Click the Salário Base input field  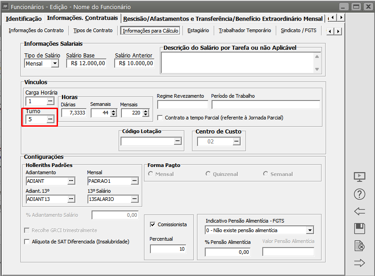click(87, 64)
